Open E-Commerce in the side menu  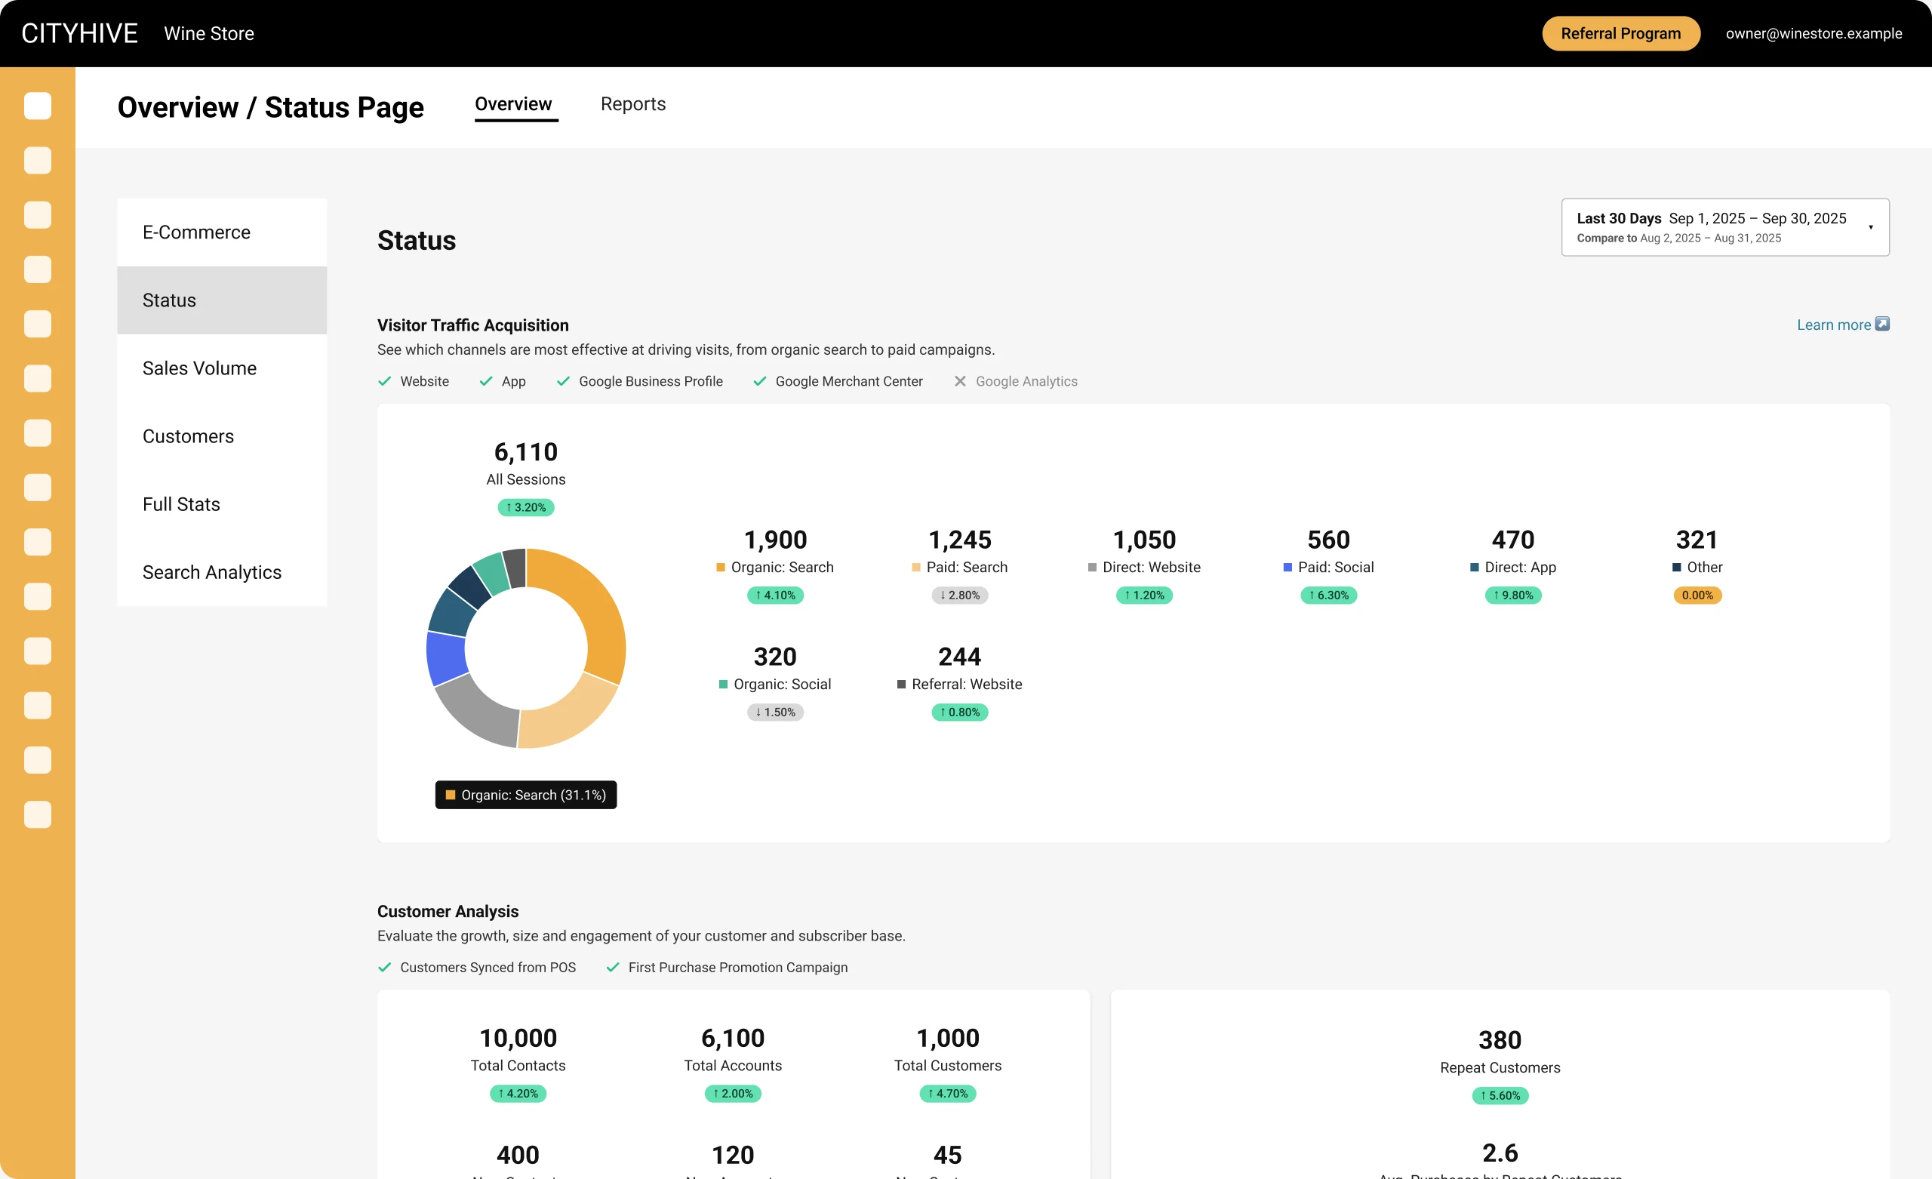tap(222, 232)
